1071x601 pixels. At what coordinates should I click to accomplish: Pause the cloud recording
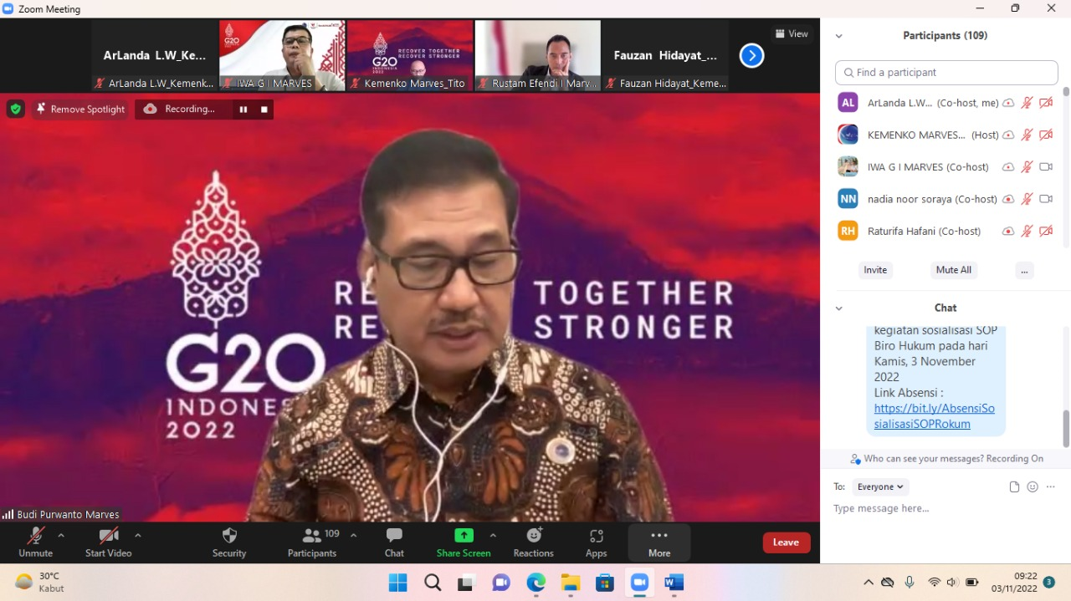243,110
